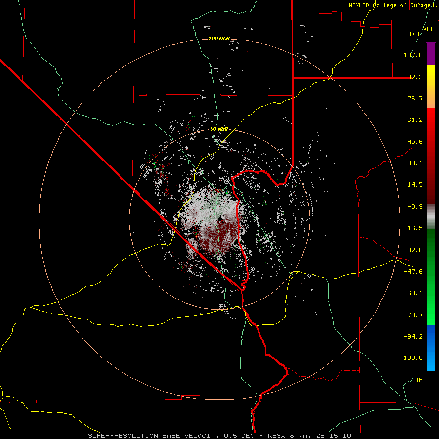
Task: Click the 45.6 velocity scale label
Action: (415, 141)
